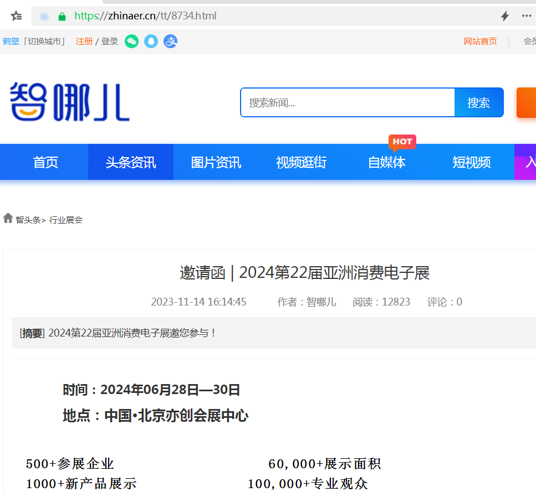Viewport: 536px width, 492px height.
Task: Click the browser site info circle icon
Action: click(x=44, y=17)
